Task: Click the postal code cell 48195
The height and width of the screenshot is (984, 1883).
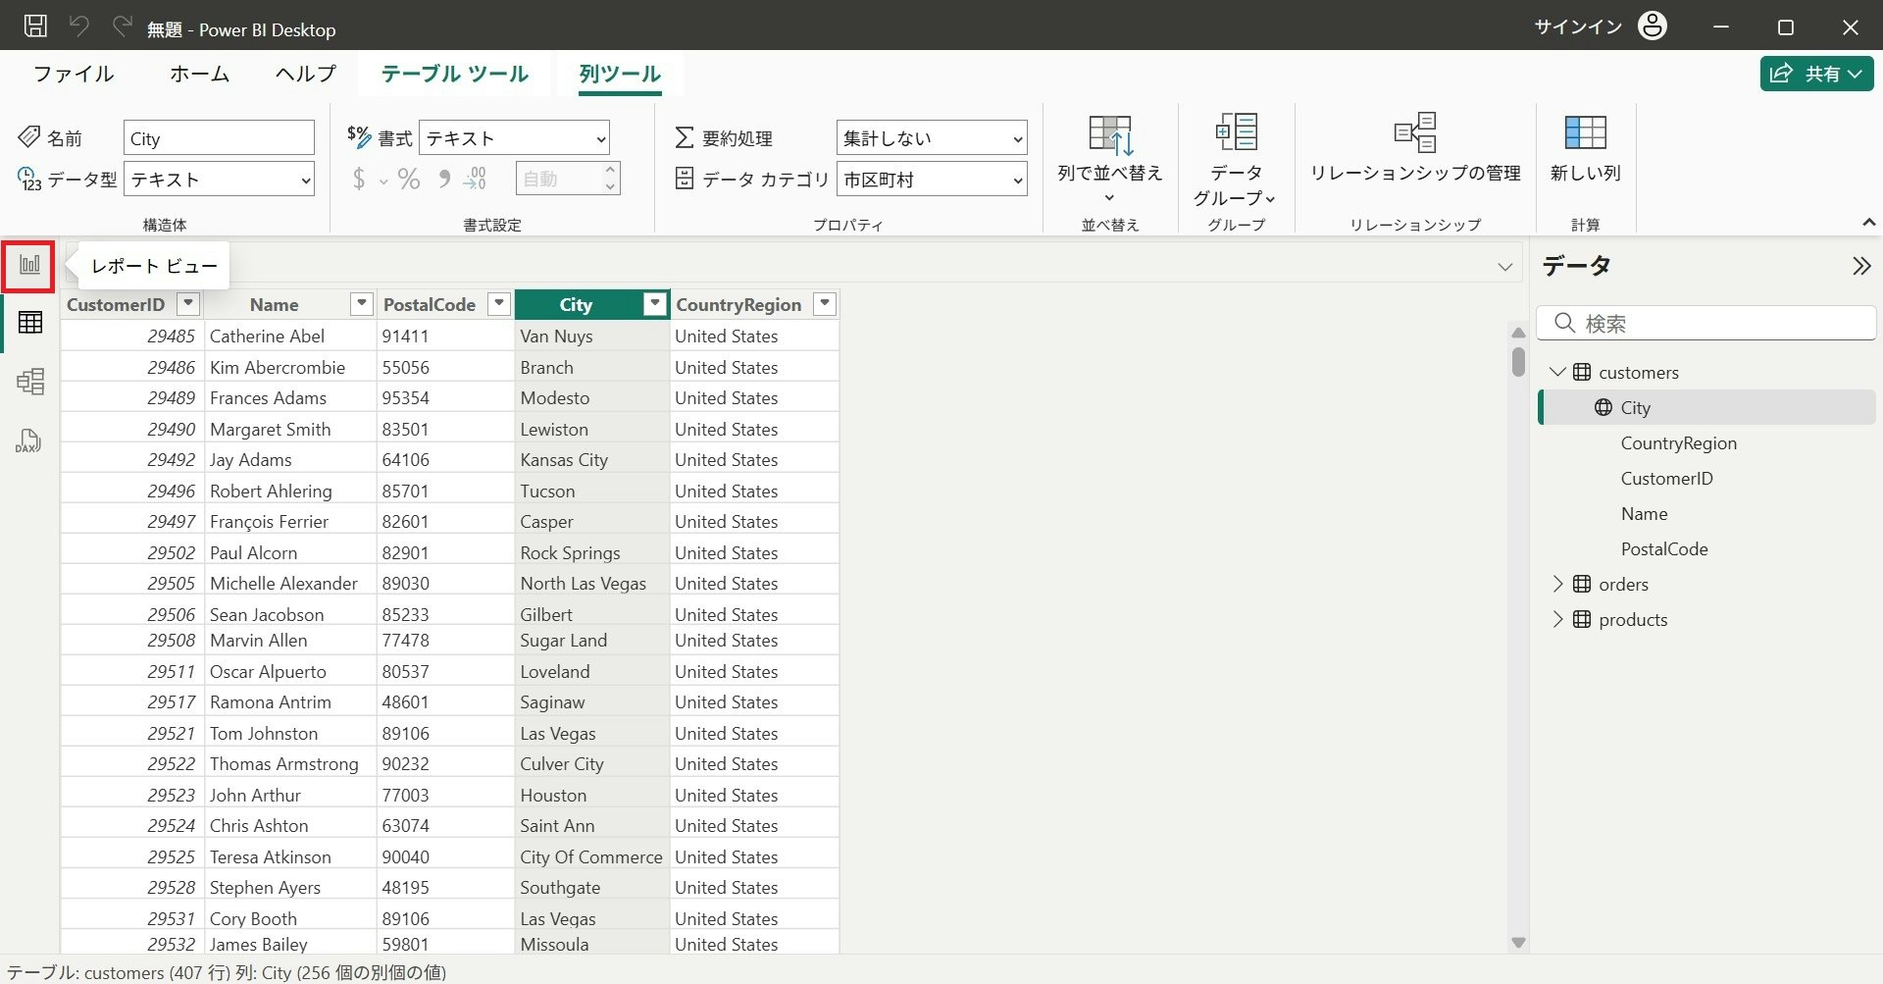Action: coord(445,887)
